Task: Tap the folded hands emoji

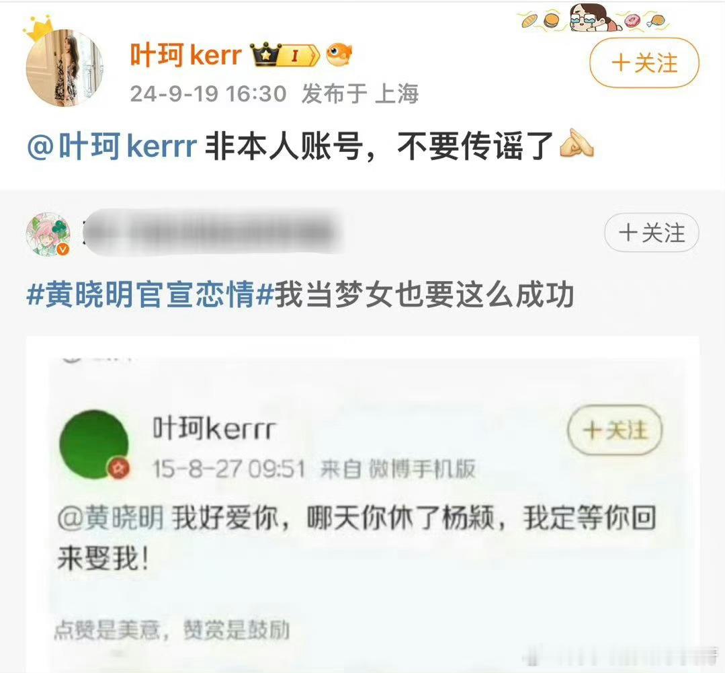Action: pos(576,143)
